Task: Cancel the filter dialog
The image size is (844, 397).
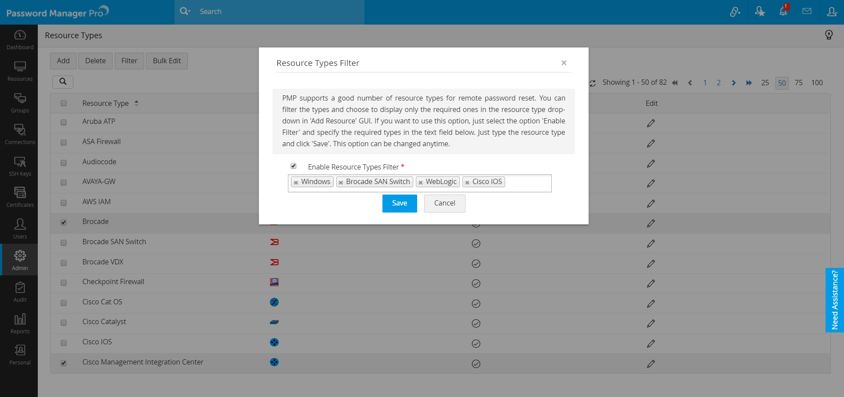Action: pyautogui.click(x=445, y=203)
